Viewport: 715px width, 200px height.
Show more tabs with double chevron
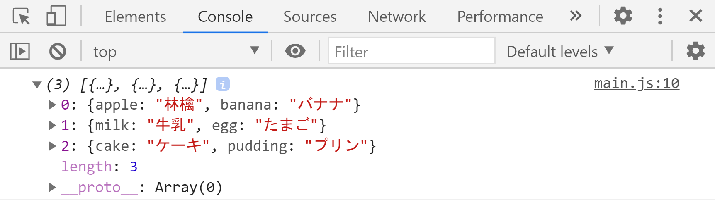[x=576, y=16]
